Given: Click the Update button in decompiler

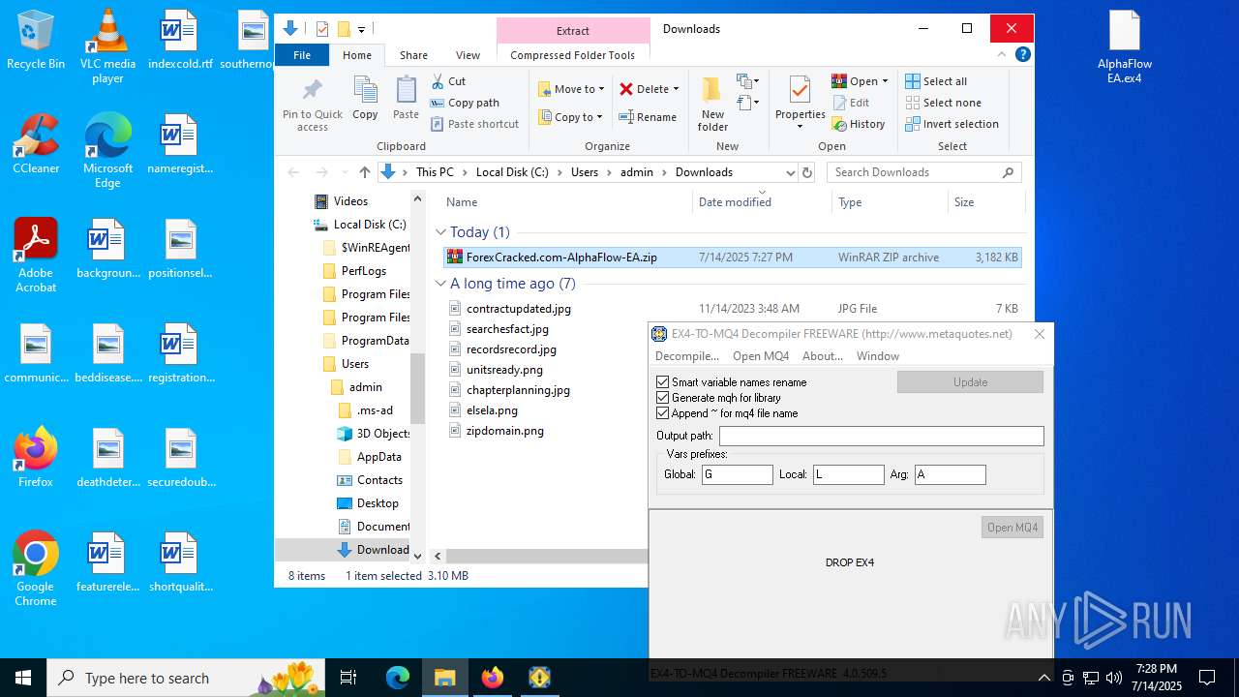Looking at the screenshot, I should pos(970,382).
